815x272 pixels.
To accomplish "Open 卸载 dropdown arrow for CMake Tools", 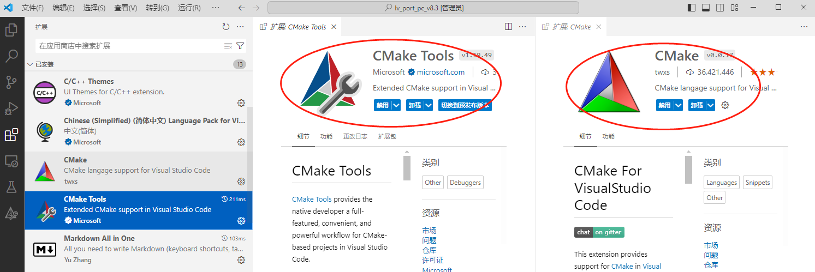I will pos(429,105).
